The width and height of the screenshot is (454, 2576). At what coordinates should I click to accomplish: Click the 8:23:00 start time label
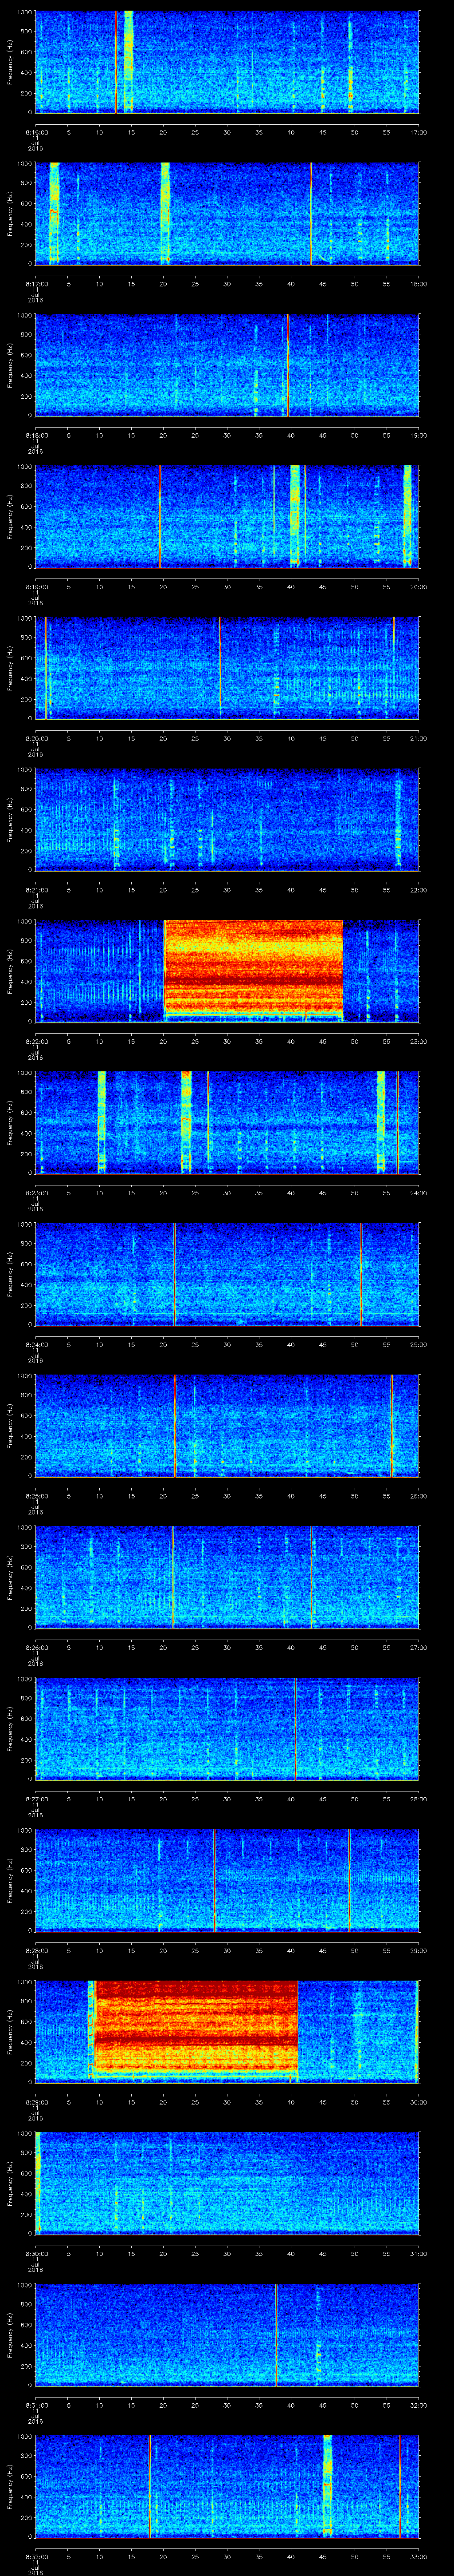point(36,1193)
